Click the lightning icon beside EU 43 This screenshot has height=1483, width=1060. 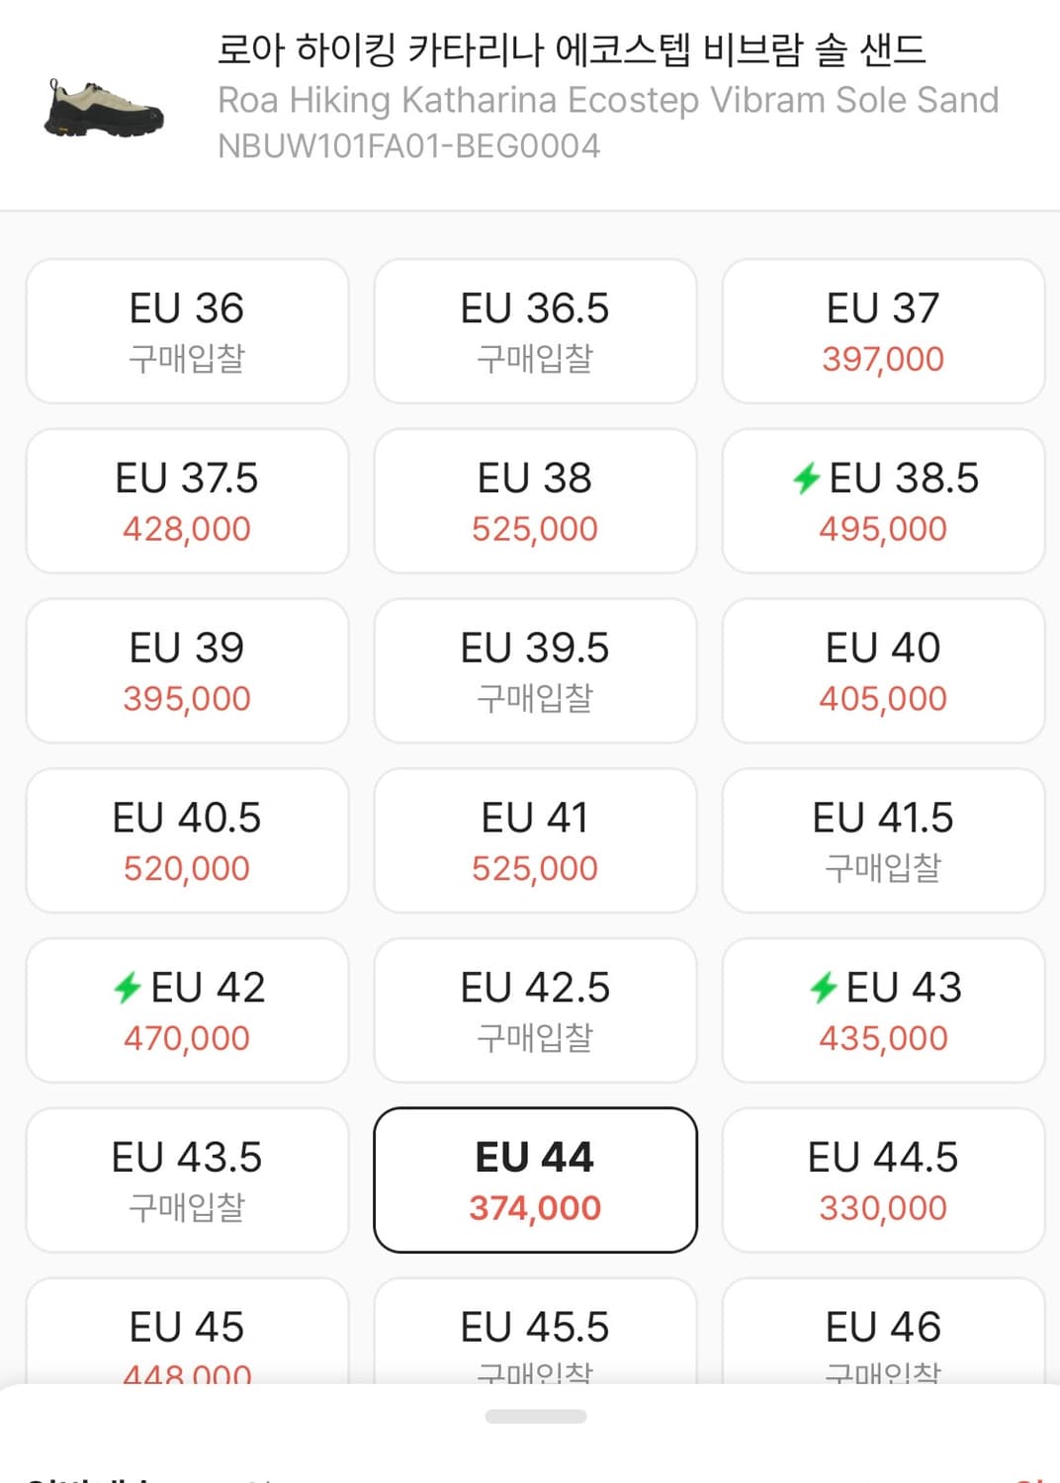[x=823, y=988]
